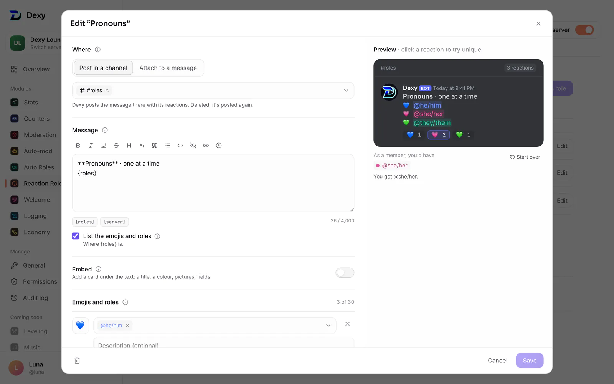Toggle the pink heart reaction in preview

pos(439,135)
